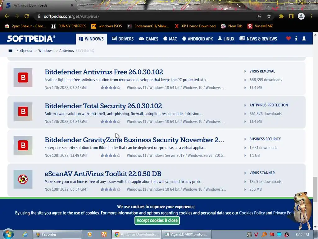
Task: Open the News & Reviews section
Action: [258, 39]
